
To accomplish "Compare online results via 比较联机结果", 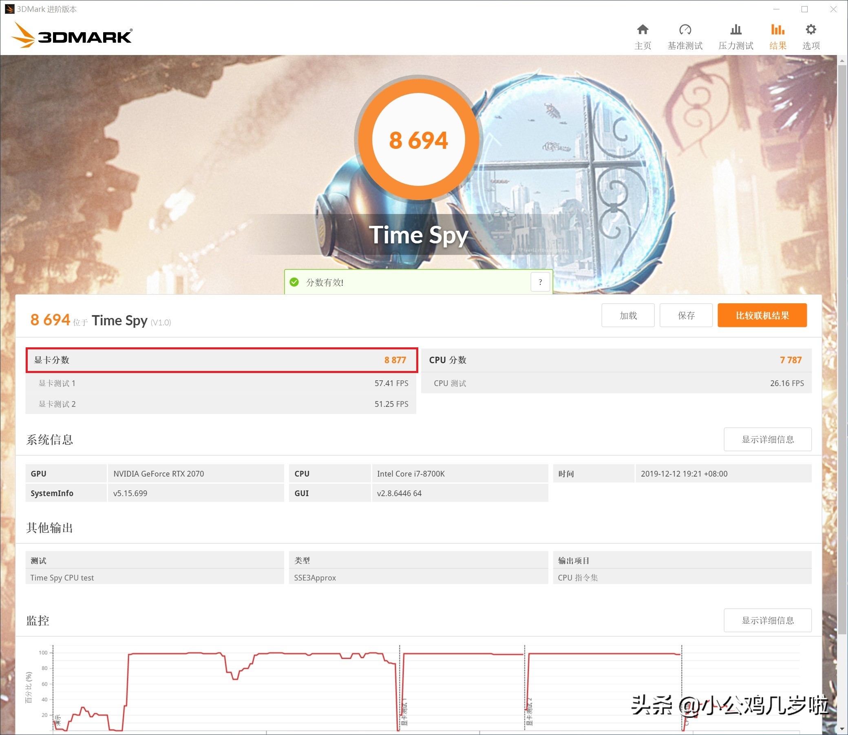I will coord(762,315).
